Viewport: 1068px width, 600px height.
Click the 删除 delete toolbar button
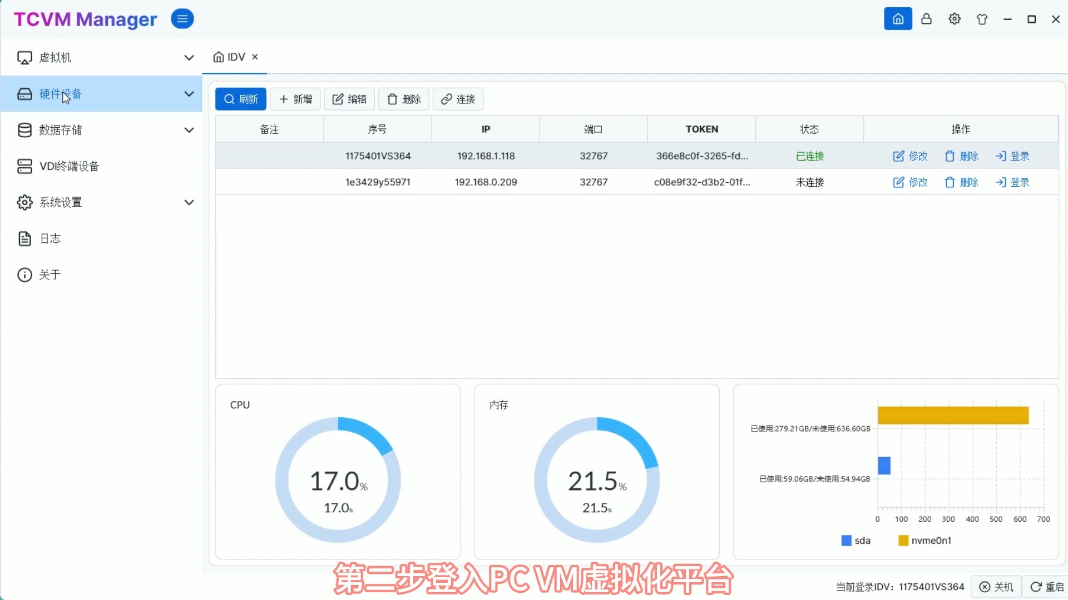click(404, 99)
